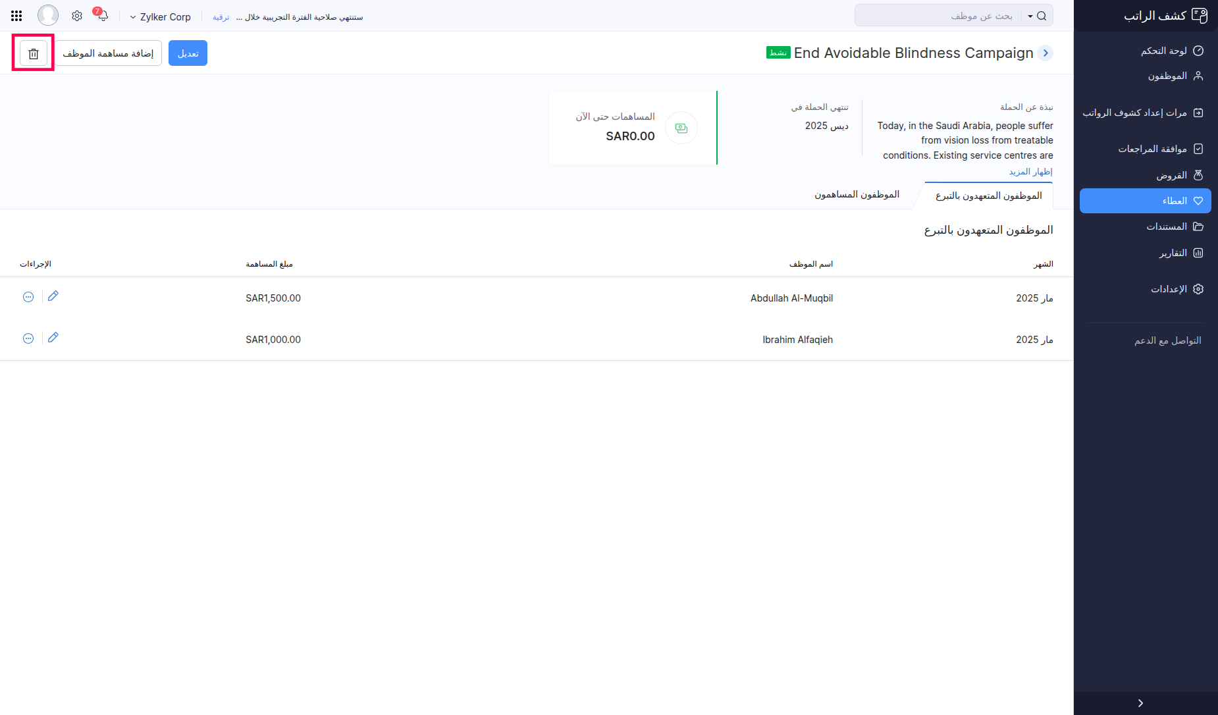This screenshot has height=715, width=1218.
Task: Open the apps grid launcher icon
Action: click(x=16, y=16)
